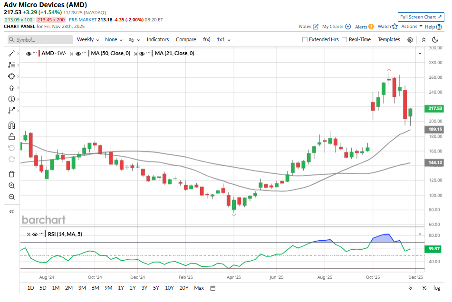Click the Alerts exclamation icon
Viewport: 452px width, 302px height.
click(371, 27)
